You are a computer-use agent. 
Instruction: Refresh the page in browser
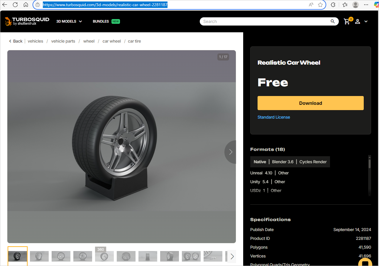[15, 5]
